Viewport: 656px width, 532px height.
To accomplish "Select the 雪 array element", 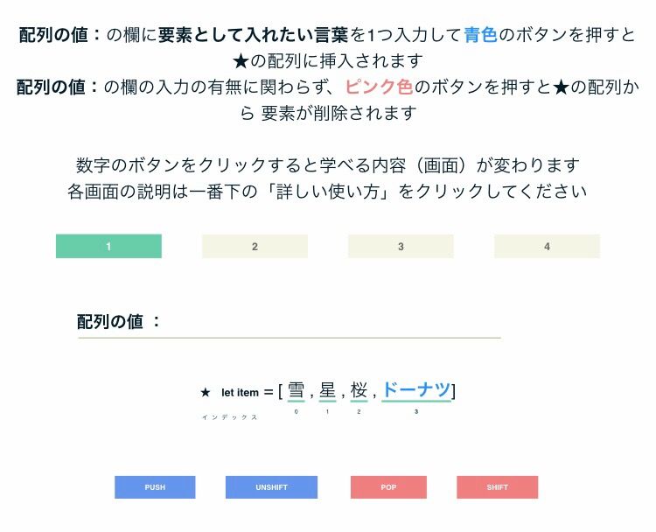I will coord(296,390).
